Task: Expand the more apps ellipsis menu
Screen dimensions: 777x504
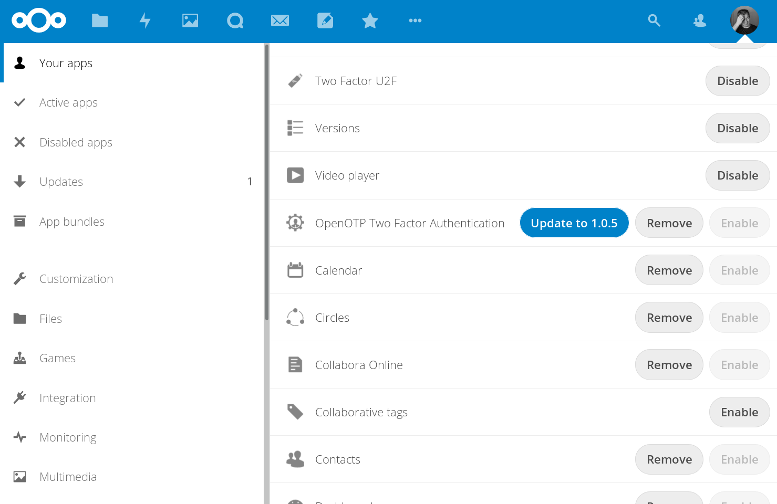Action: [x=415, y=21]
